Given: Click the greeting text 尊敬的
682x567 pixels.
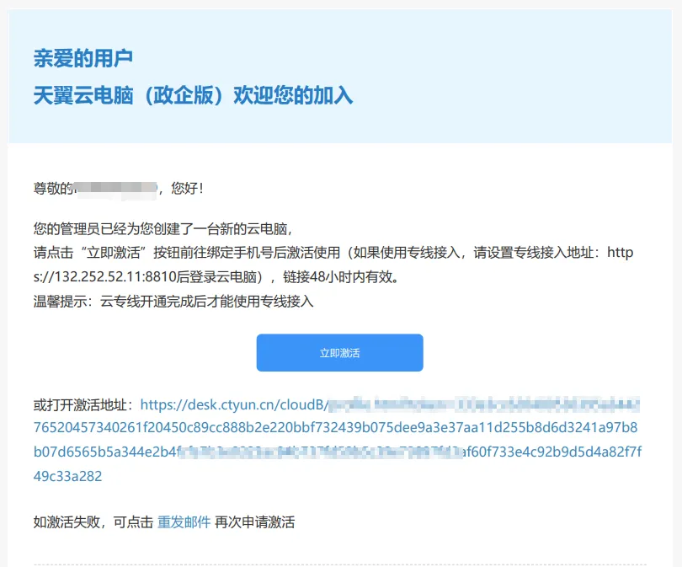Looking at the screenshot, I should pos(53,189).
